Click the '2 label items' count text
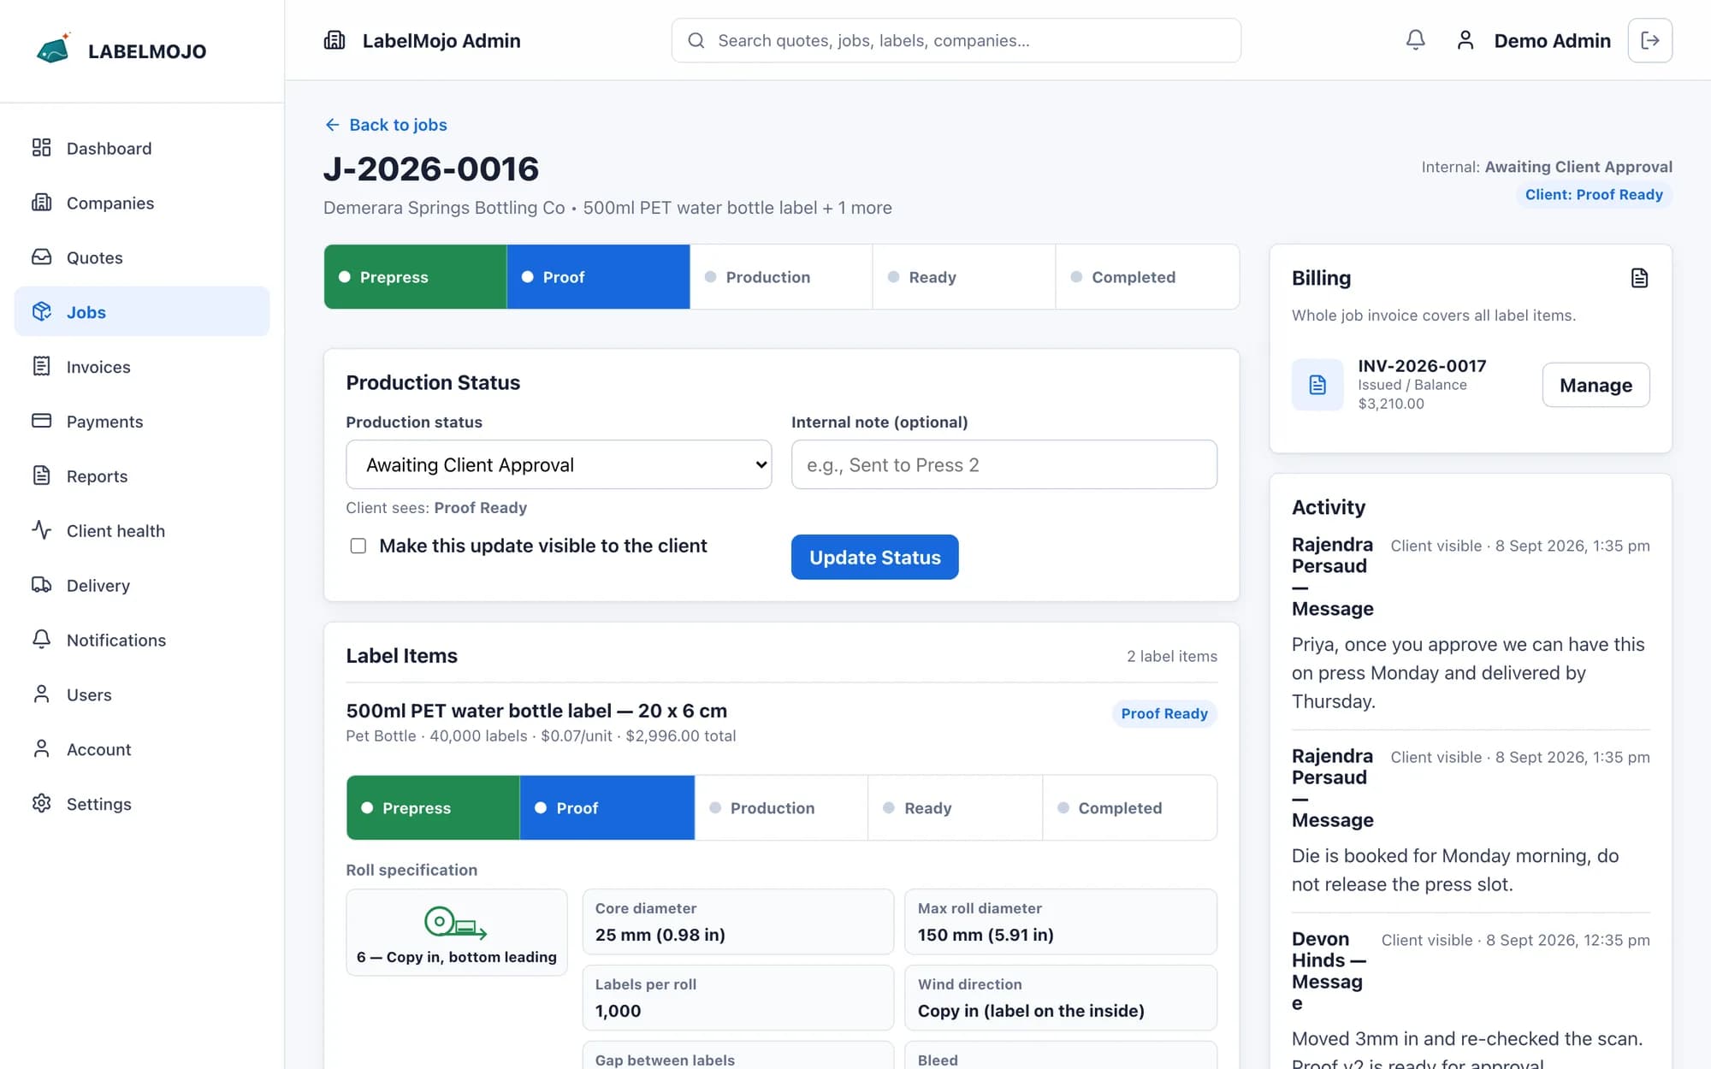1711x1069 pixels. click(x=1171, y=656)
